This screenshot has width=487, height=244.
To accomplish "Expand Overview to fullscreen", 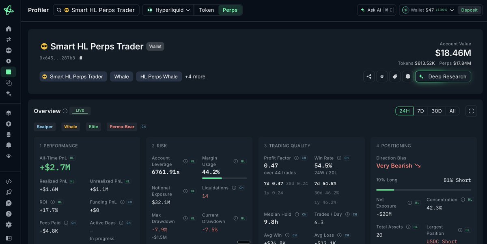I will tap(471, 111).
